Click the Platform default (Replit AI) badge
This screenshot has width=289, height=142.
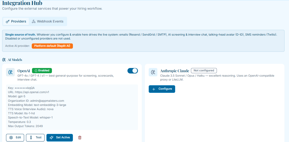point(52,46)
